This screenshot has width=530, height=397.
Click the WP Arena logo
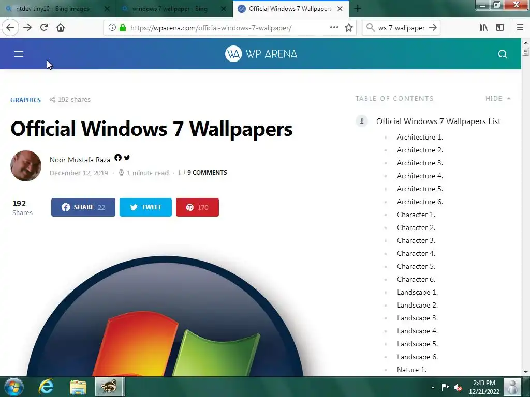click(x=261, y=54)
